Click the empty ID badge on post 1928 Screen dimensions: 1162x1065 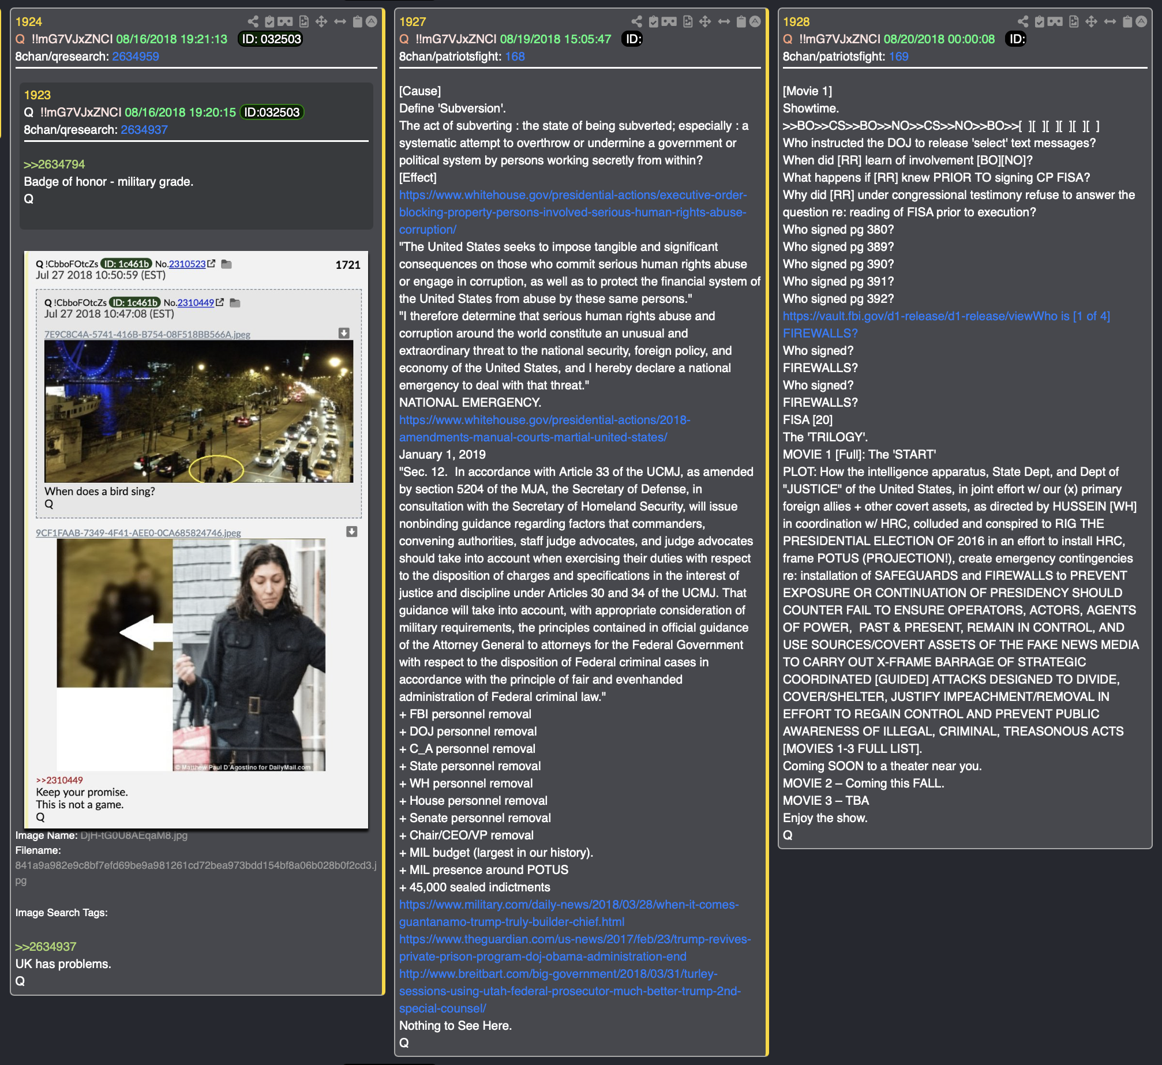(1016, 39)
